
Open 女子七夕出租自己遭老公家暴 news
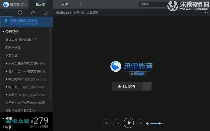[x=25, y=103]
